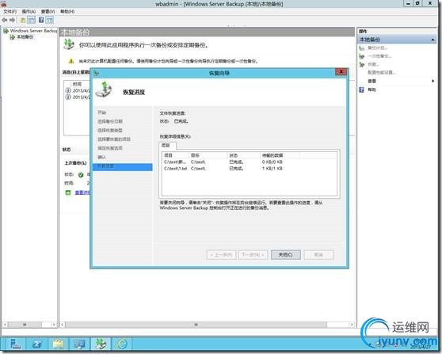Image resolution: width=442 pixels, height=354 pixels.
Task: Open PowerShell from the taskbar
Action: pos(36,344)
